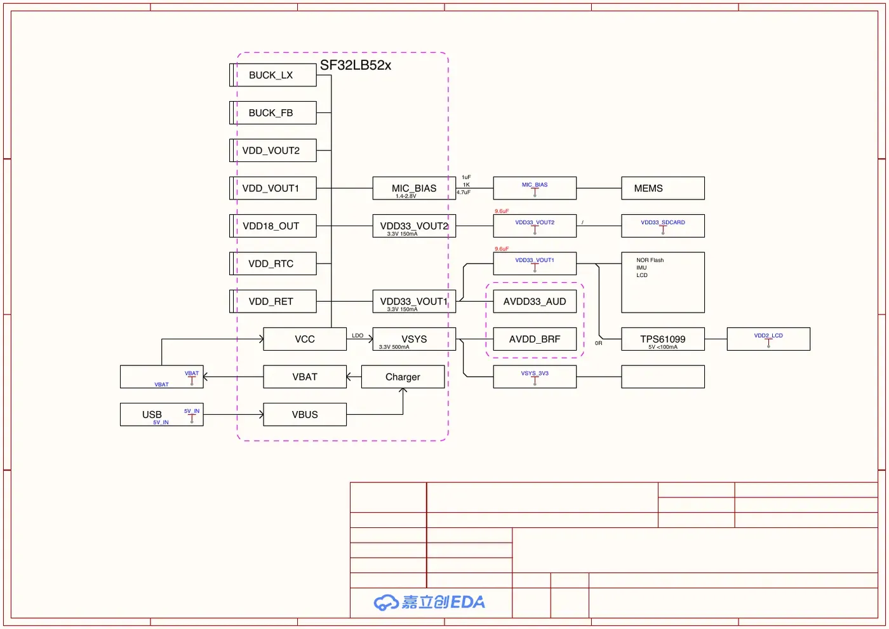Click the red 9.6uF label above VDD33_VOUT2 flag
Screen dimensions: 889x629
click(x=502, y=212)
